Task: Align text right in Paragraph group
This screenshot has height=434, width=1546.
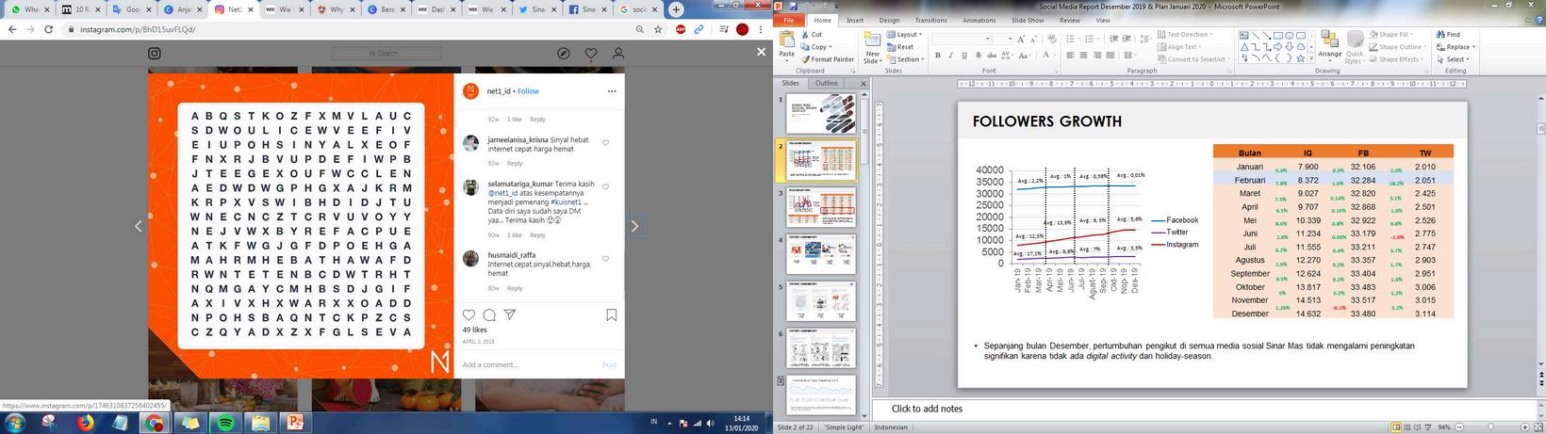Action: point(1098,56)
